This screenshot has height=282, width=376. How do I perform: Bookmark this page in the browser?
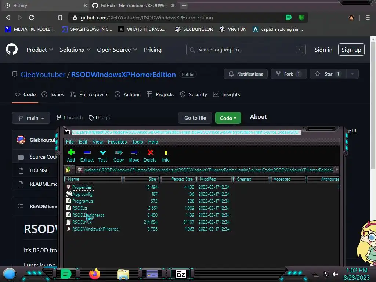[60, 18]
